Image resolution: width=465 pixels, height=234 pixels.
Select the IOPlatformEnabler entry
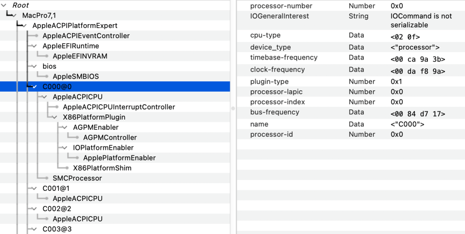pos(103,147)
